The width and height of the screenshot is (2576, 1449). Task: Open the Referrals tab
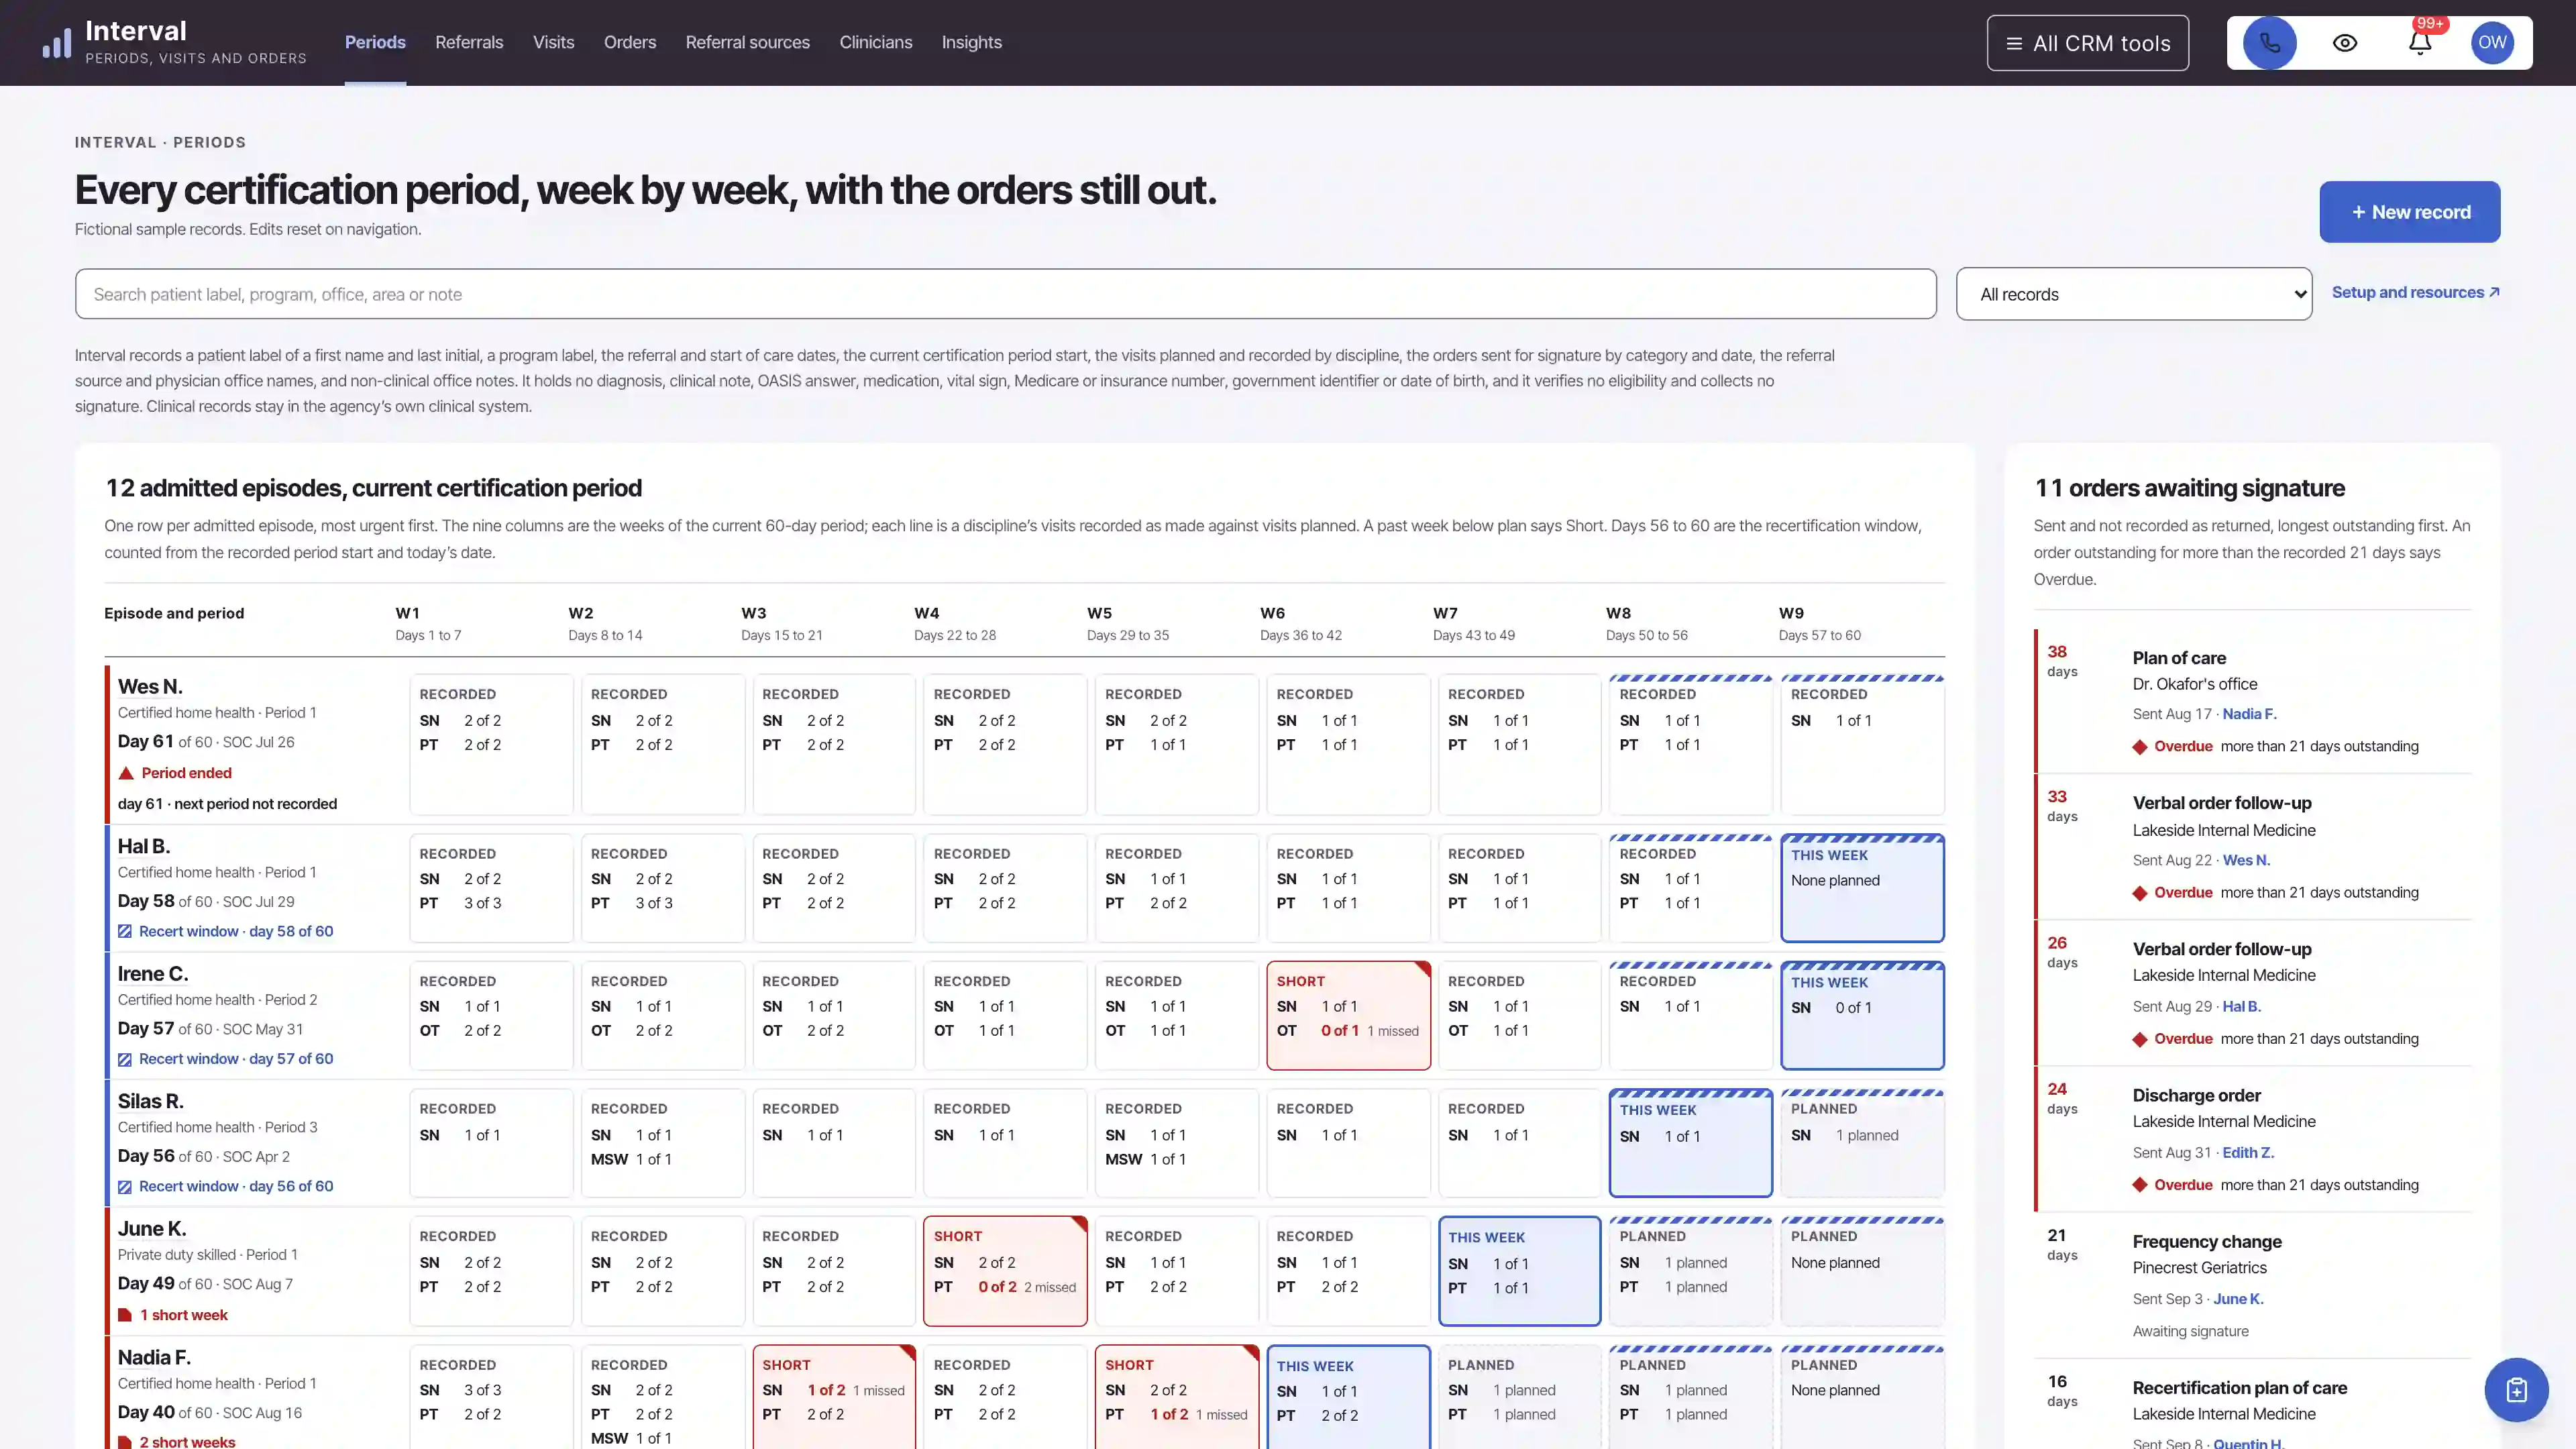pos(469,43)
